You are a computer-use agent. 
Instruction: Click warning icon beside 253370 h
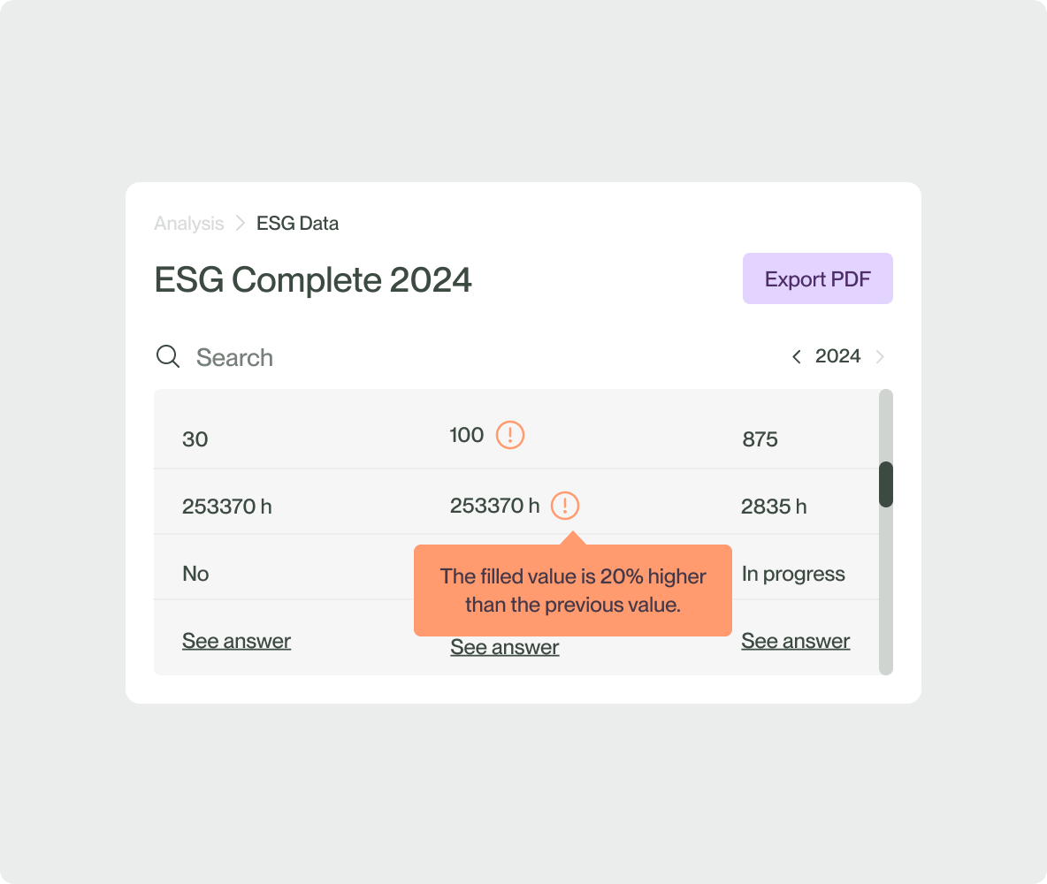565,506
